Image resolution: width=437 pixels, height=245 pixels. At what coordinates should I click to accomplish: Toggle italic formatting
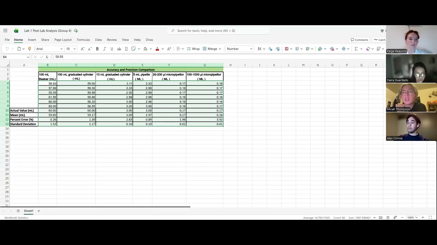click(x=104, y=49)
